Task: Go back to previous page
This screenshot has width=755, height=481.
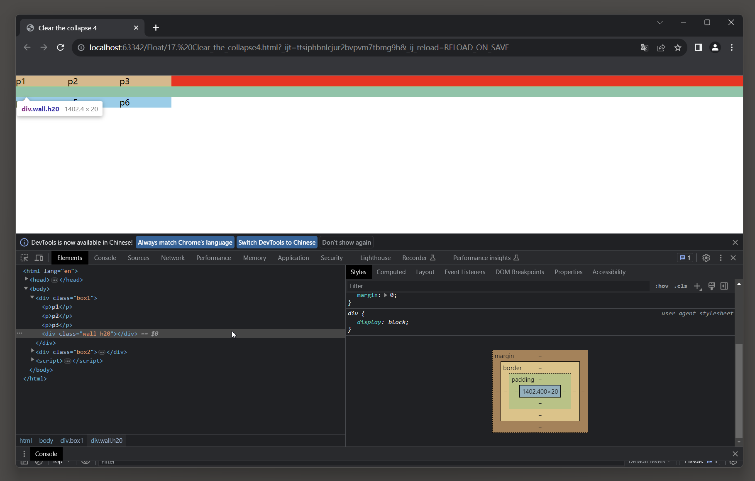Action: (x=27, y=47)
